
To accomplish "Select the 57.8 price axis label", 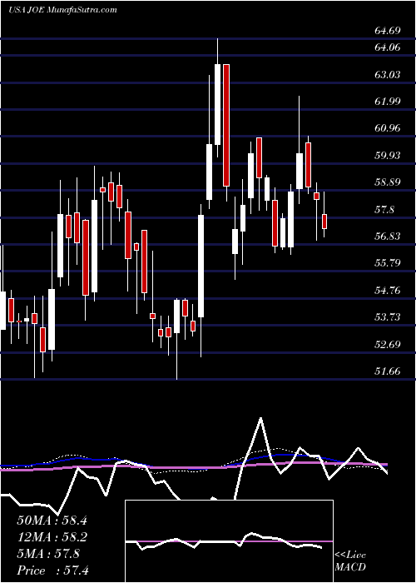I will point(384,209).
